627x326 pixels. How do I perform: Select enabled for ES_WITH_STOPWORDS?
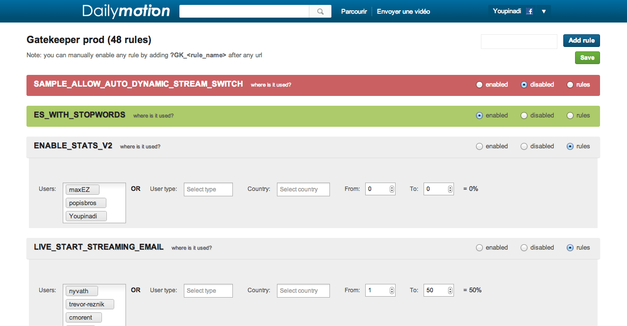(x=479, y=116)
